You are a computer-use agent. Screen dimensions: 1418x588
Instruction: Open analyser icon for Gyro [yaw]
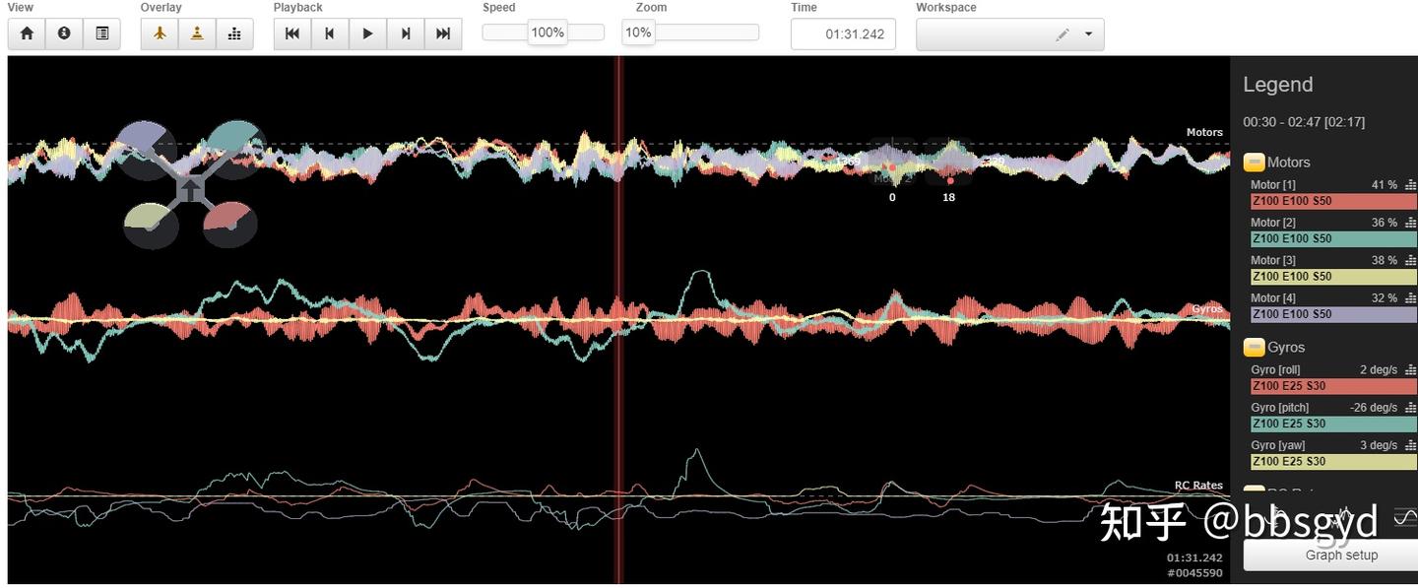(1410, 445)
